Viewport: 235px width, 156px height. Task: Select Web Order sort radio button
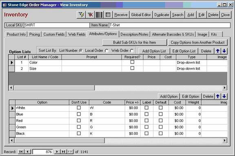[x=132, y=51]
